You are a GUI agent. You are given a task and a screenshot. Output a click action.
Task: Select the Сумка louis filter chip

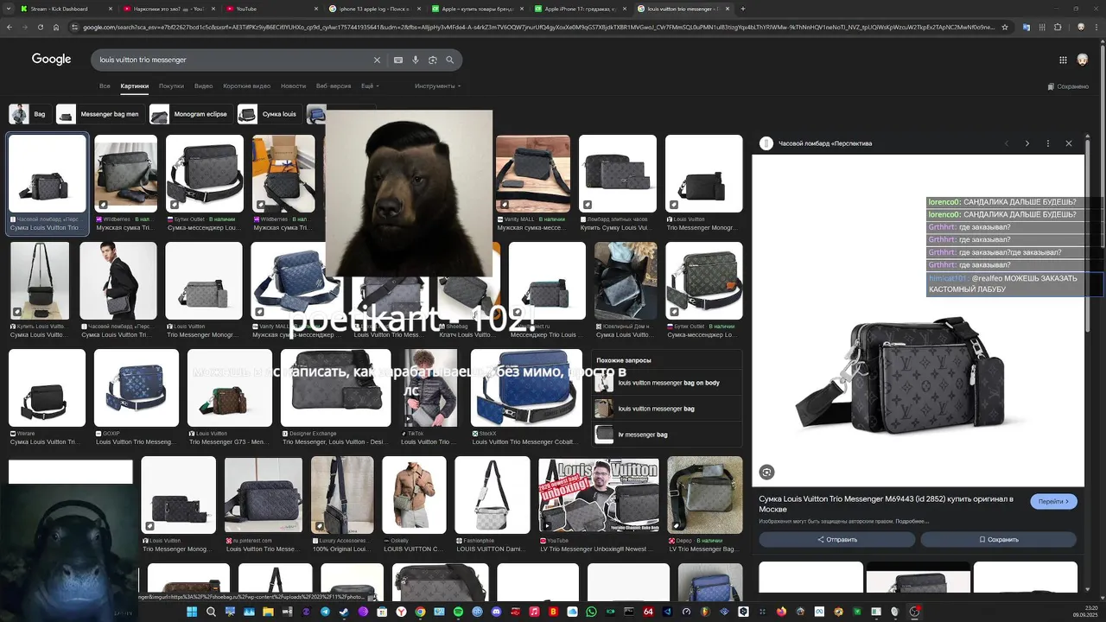(269, 114)
